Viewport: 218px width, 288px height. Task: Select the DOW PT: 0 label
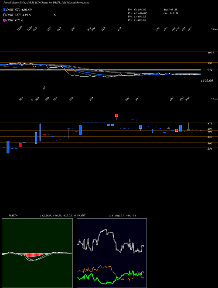tap(15, 20)
